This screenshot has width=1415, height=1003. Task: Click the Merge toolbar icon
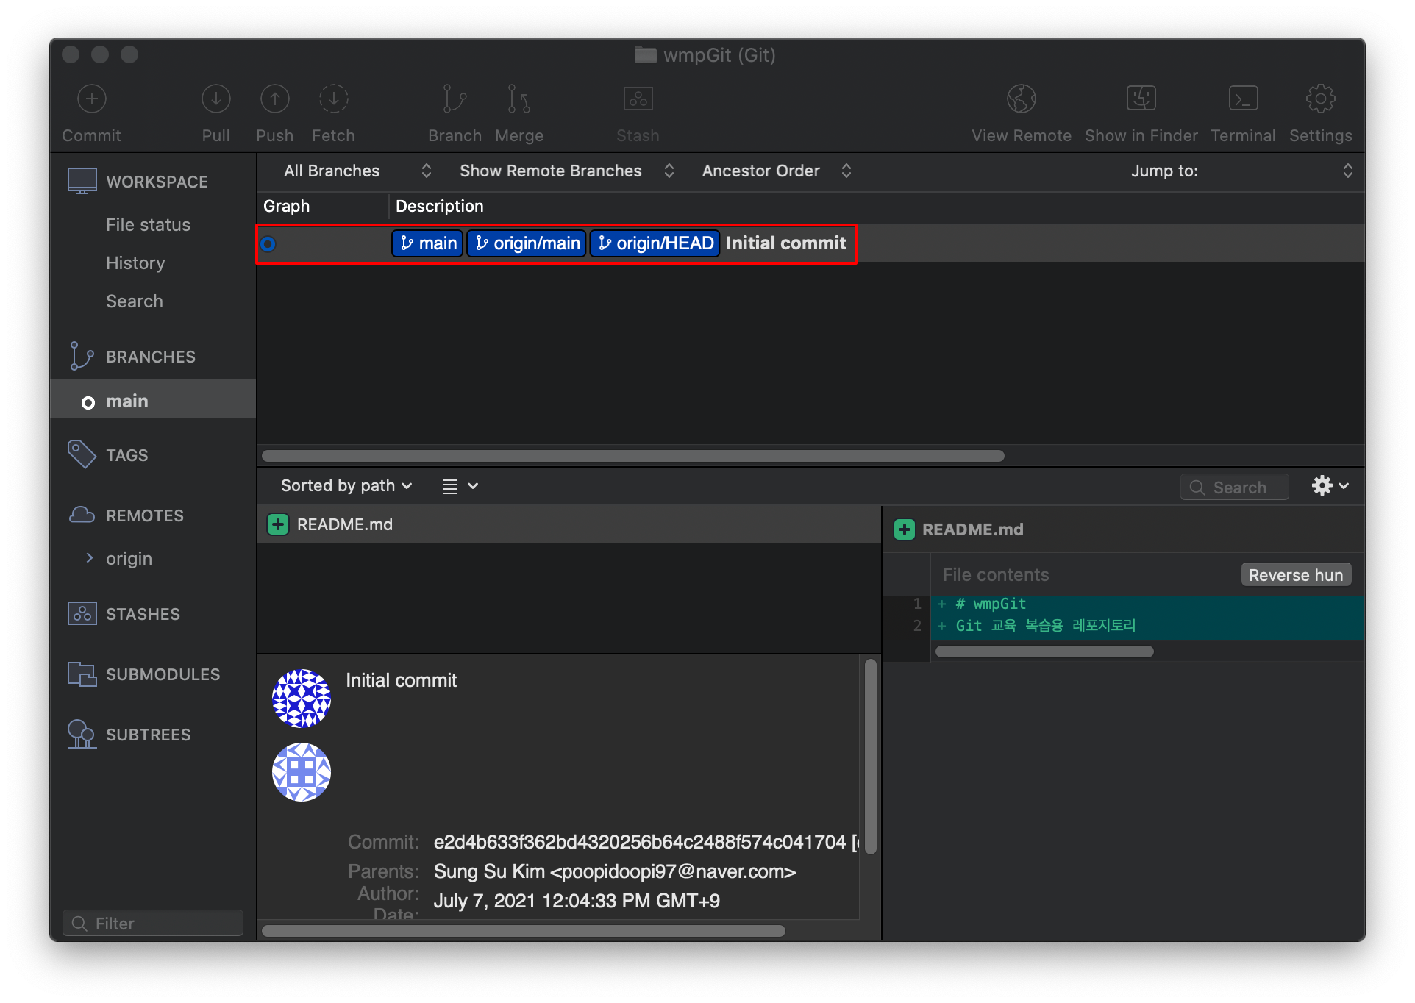pyautogui.click(x=518, y=99)
